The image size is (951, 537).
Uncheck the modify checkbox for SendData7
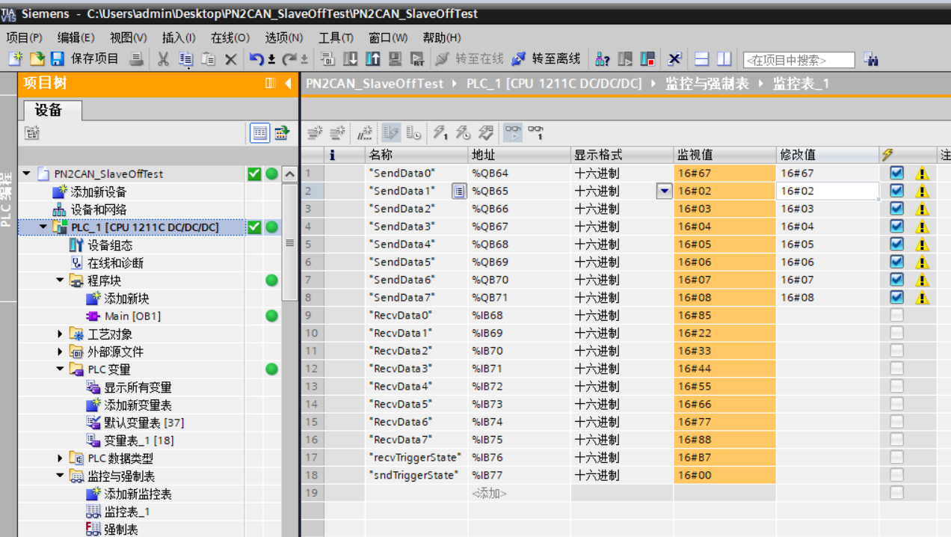(x=897, y=297)
